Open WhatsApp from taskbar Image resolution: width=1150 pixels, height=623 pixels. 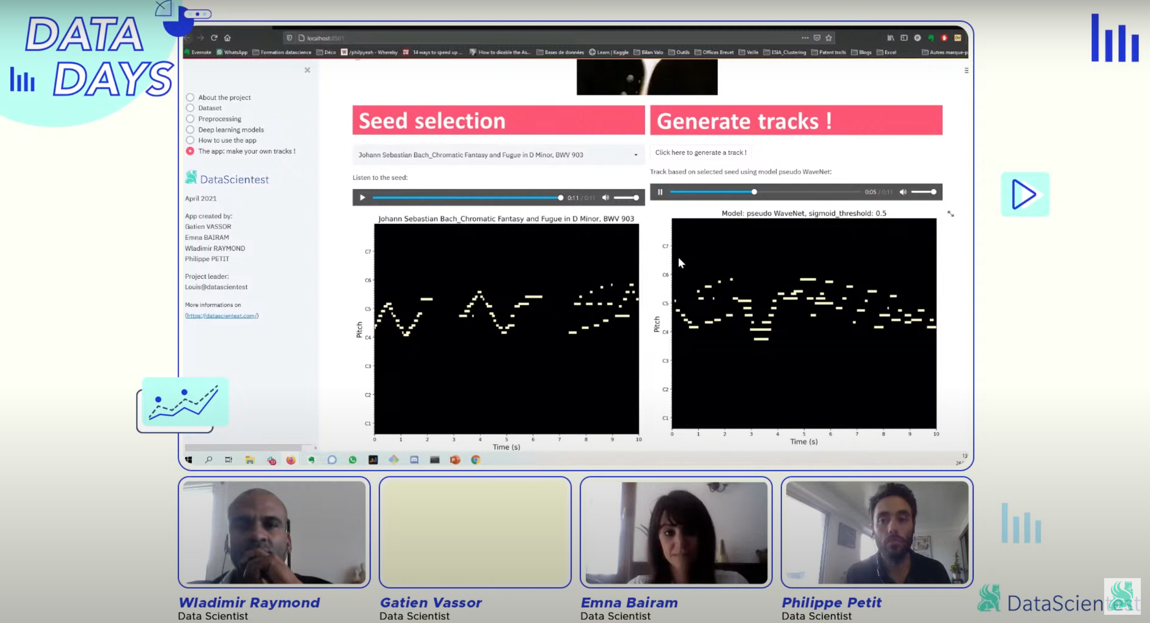coord(352,459)
